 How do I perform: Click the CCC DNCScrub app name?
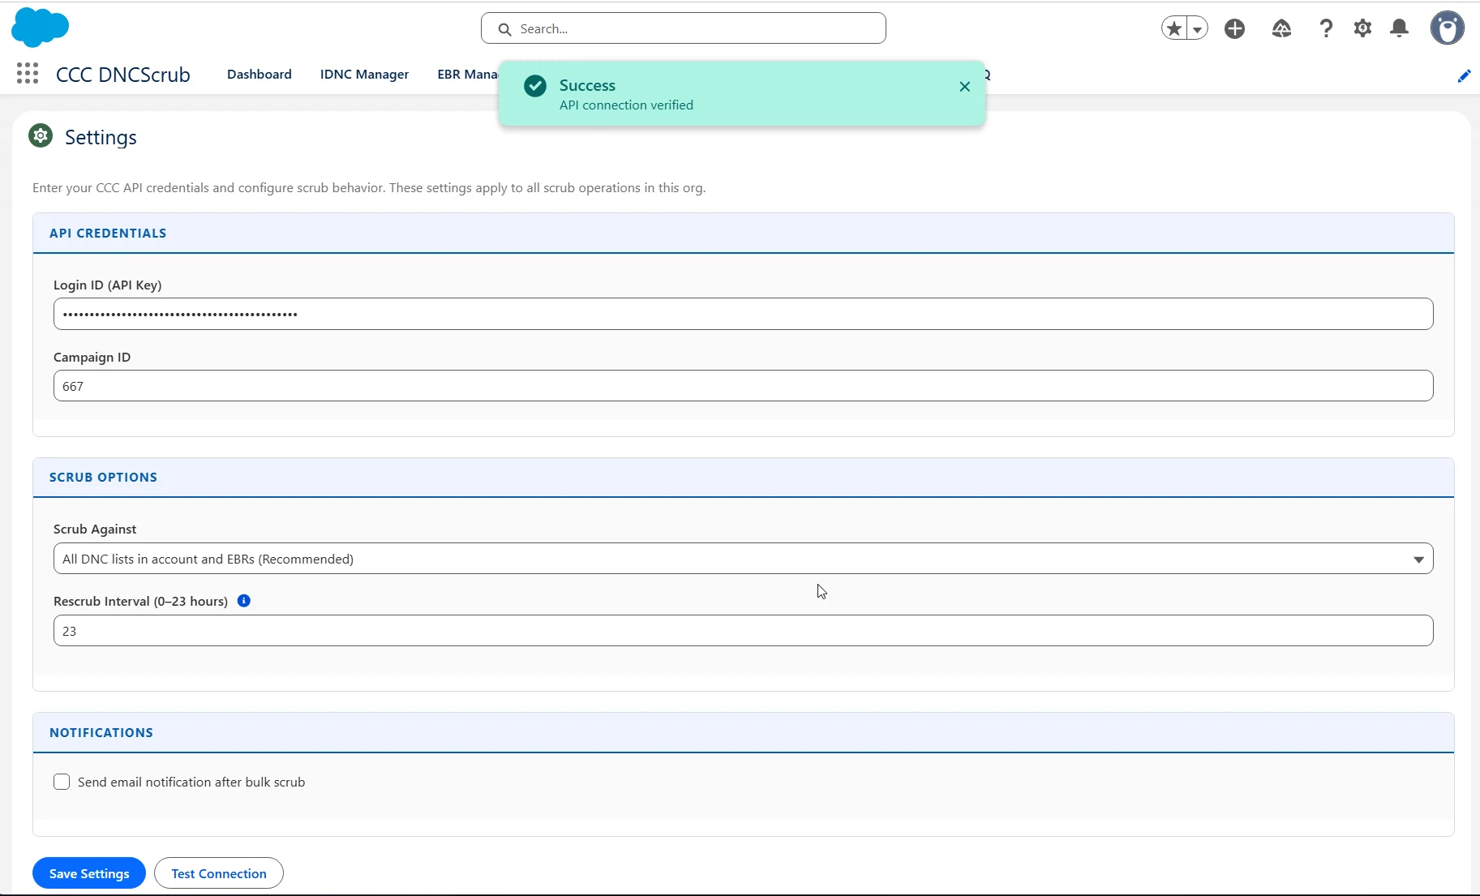[123, 75]
